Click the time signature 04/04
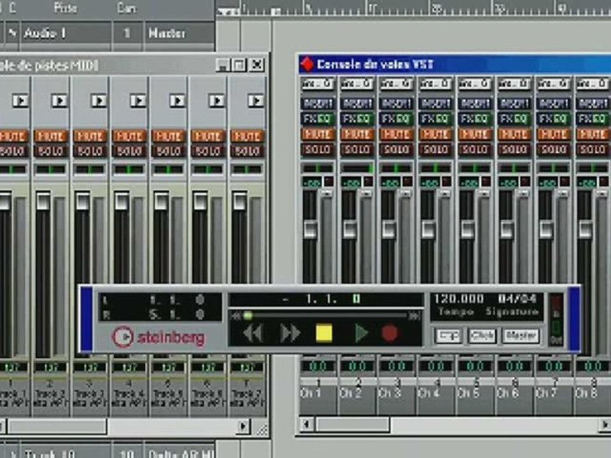The width and height of the screenshot is (611, 458). (x=517, y=299)
